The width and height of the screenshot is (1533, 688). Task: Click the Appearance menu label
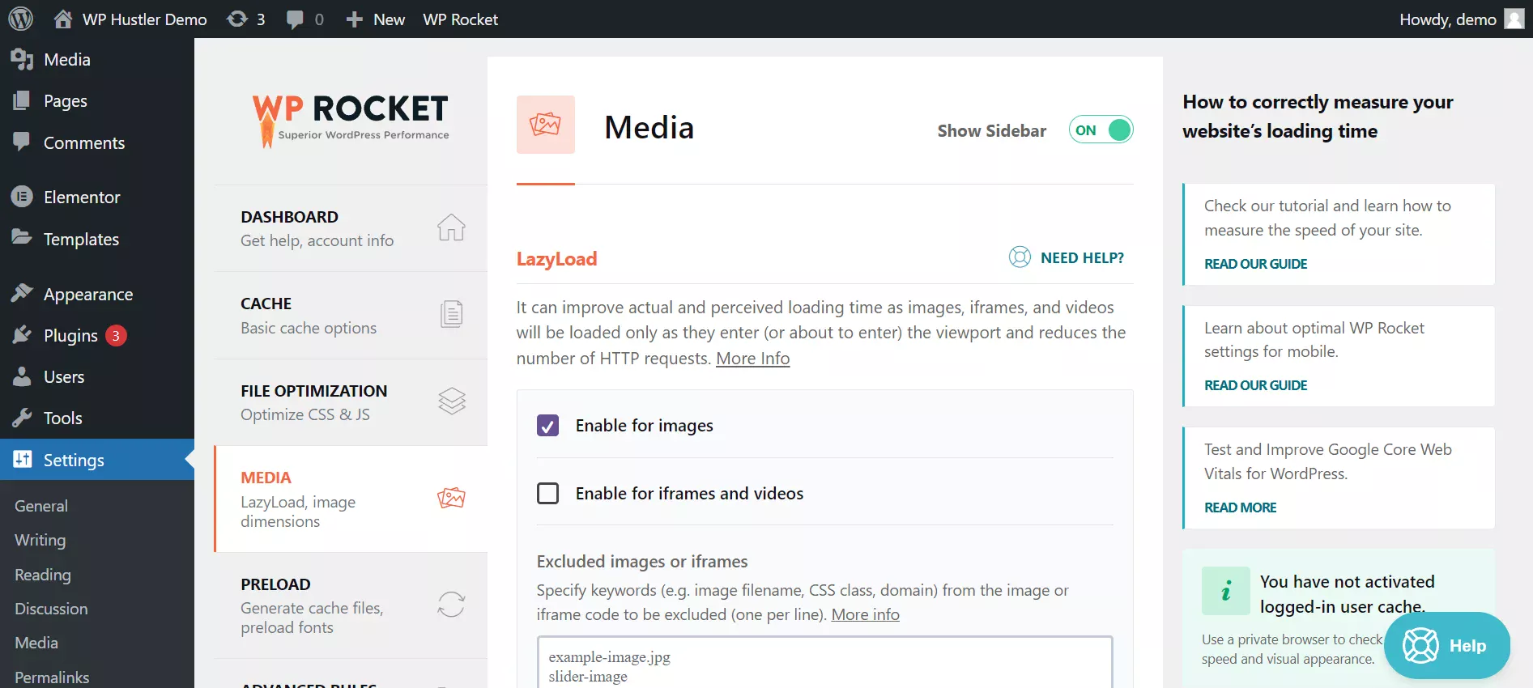pos(88,295)
